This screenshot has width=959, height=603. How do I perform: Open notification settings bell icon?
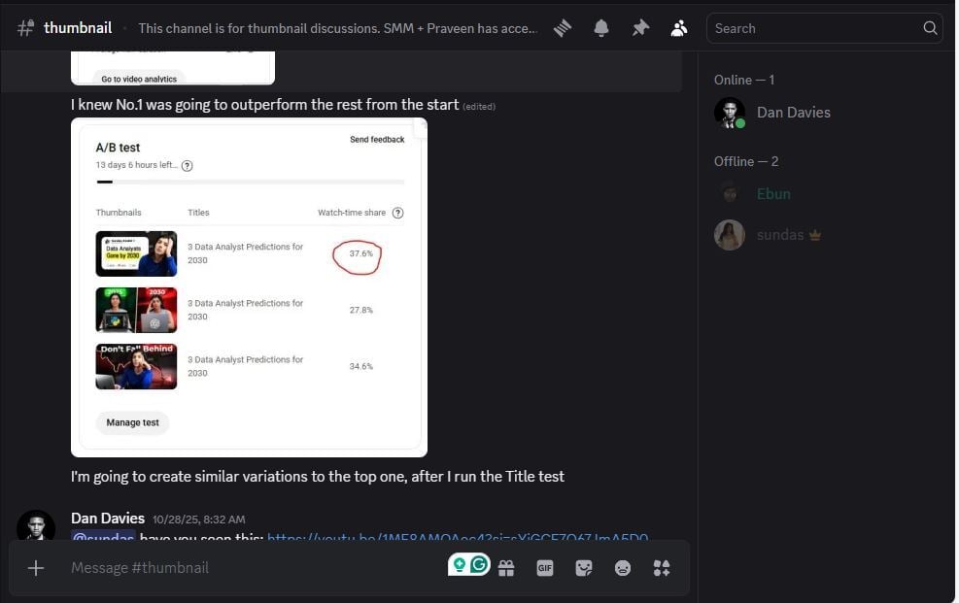pyautogui.click(x=601, y=28)
